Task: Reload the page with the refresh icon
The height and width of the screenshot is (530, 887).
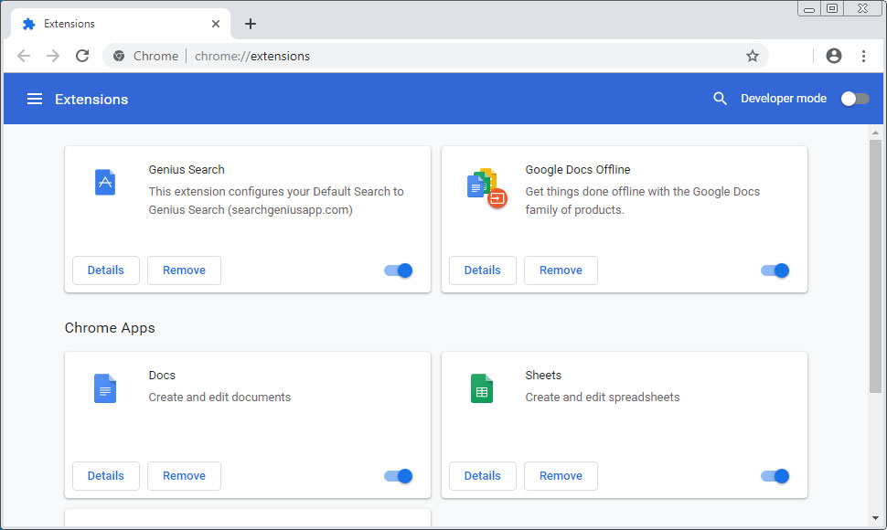Action: click(82, 56)
